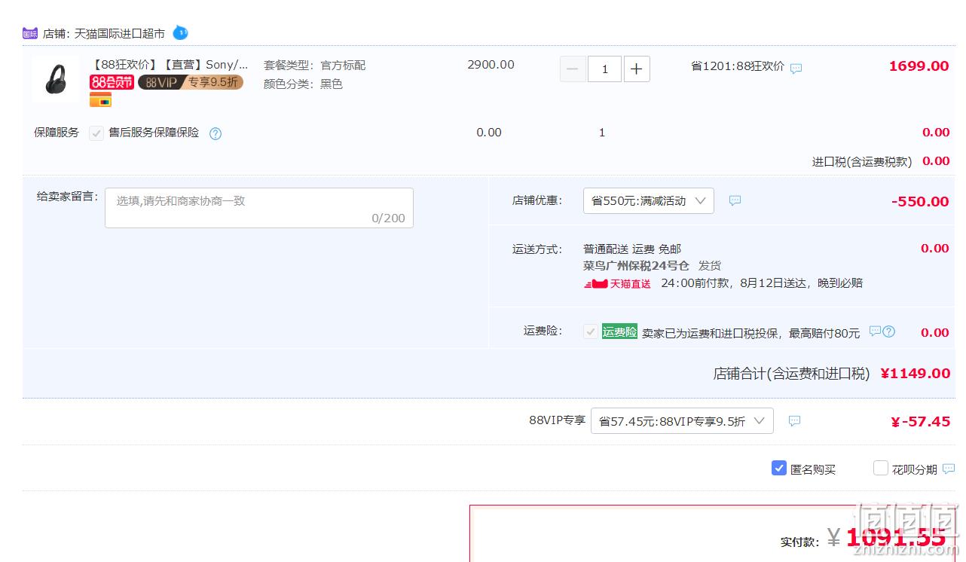
Task: Toggle the 运费险 checkbox
Action: [x=591, y=331]
